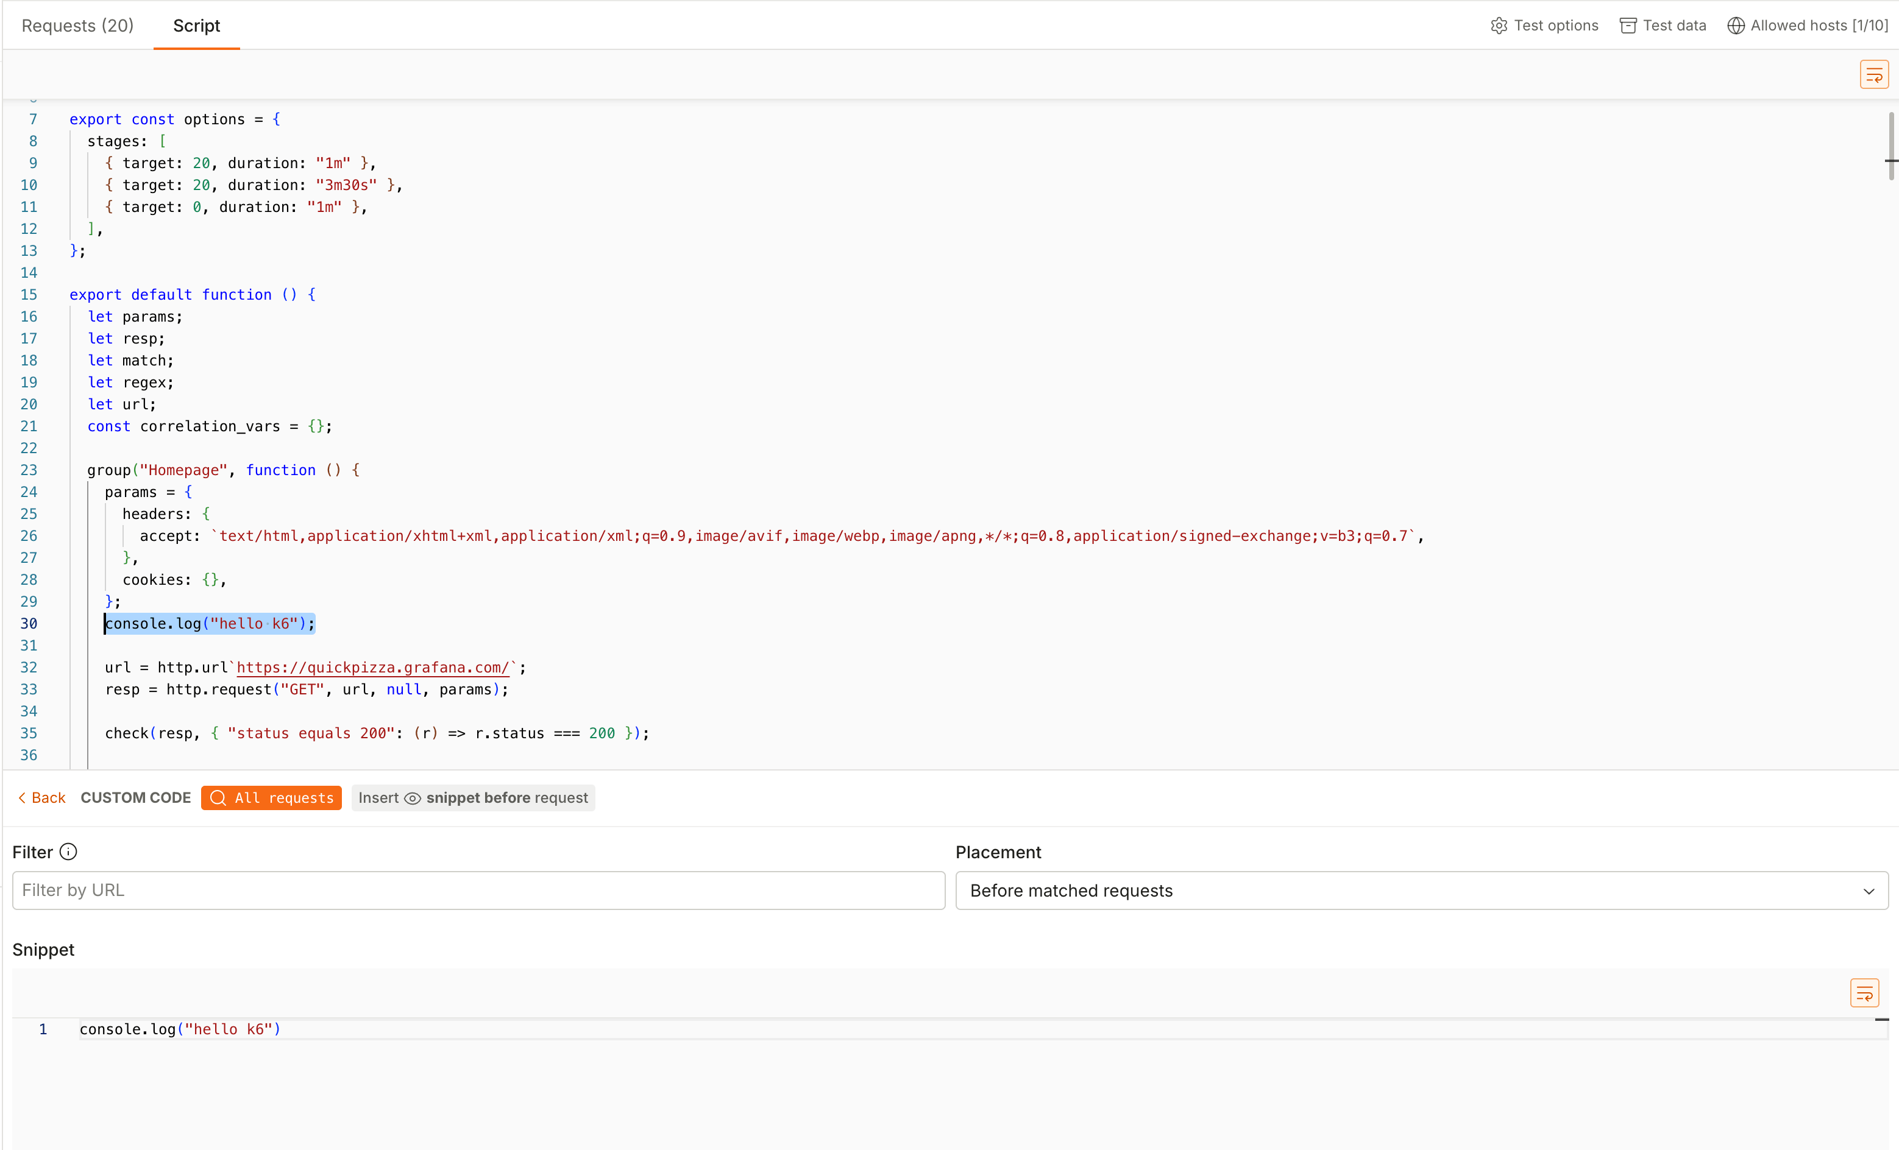
Task: Click const correlation_vars line
Action: (x=210, y=426)
